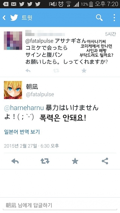Open 일본어 번역 보기 translation link
This screenshot has height=213, width=120.
tap(22, 132)
